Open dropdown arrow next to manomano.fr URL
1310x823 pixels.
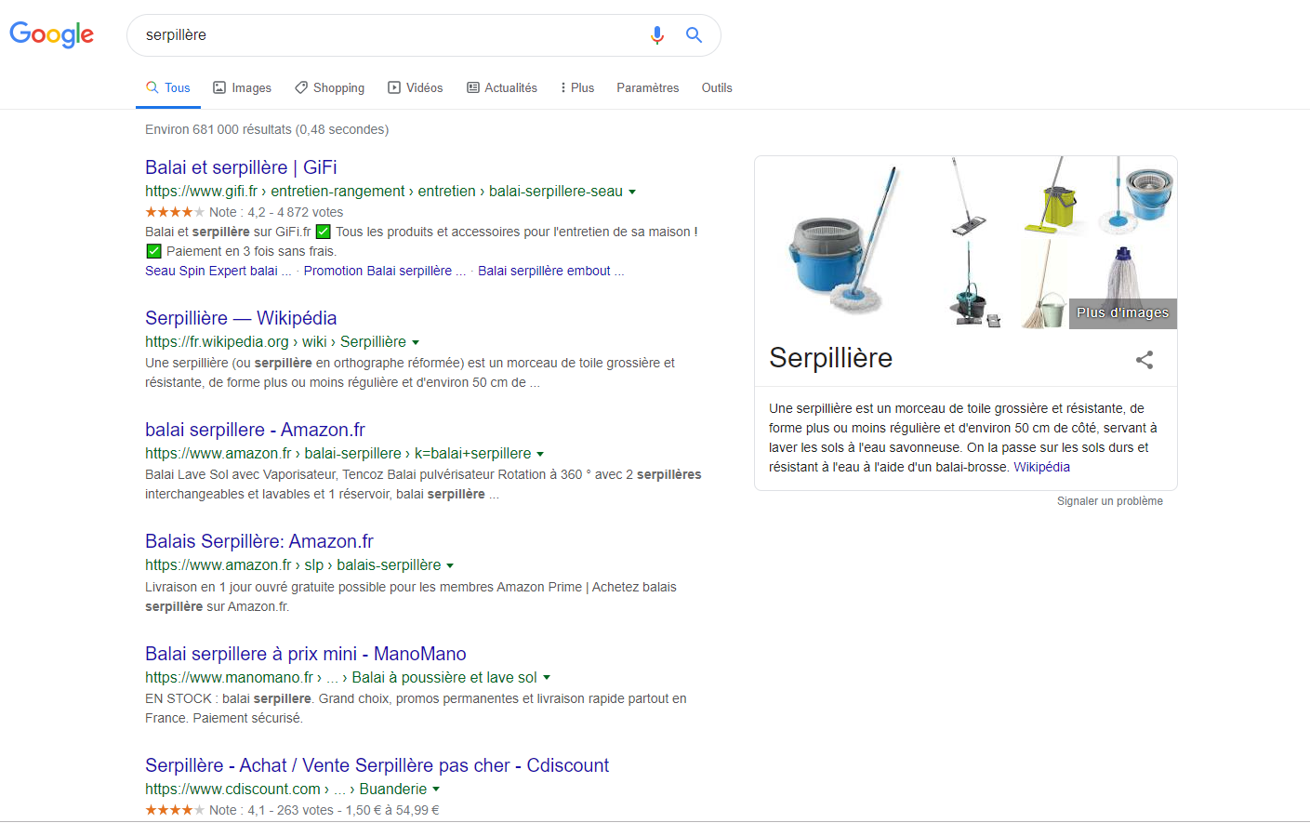[547, 678]
